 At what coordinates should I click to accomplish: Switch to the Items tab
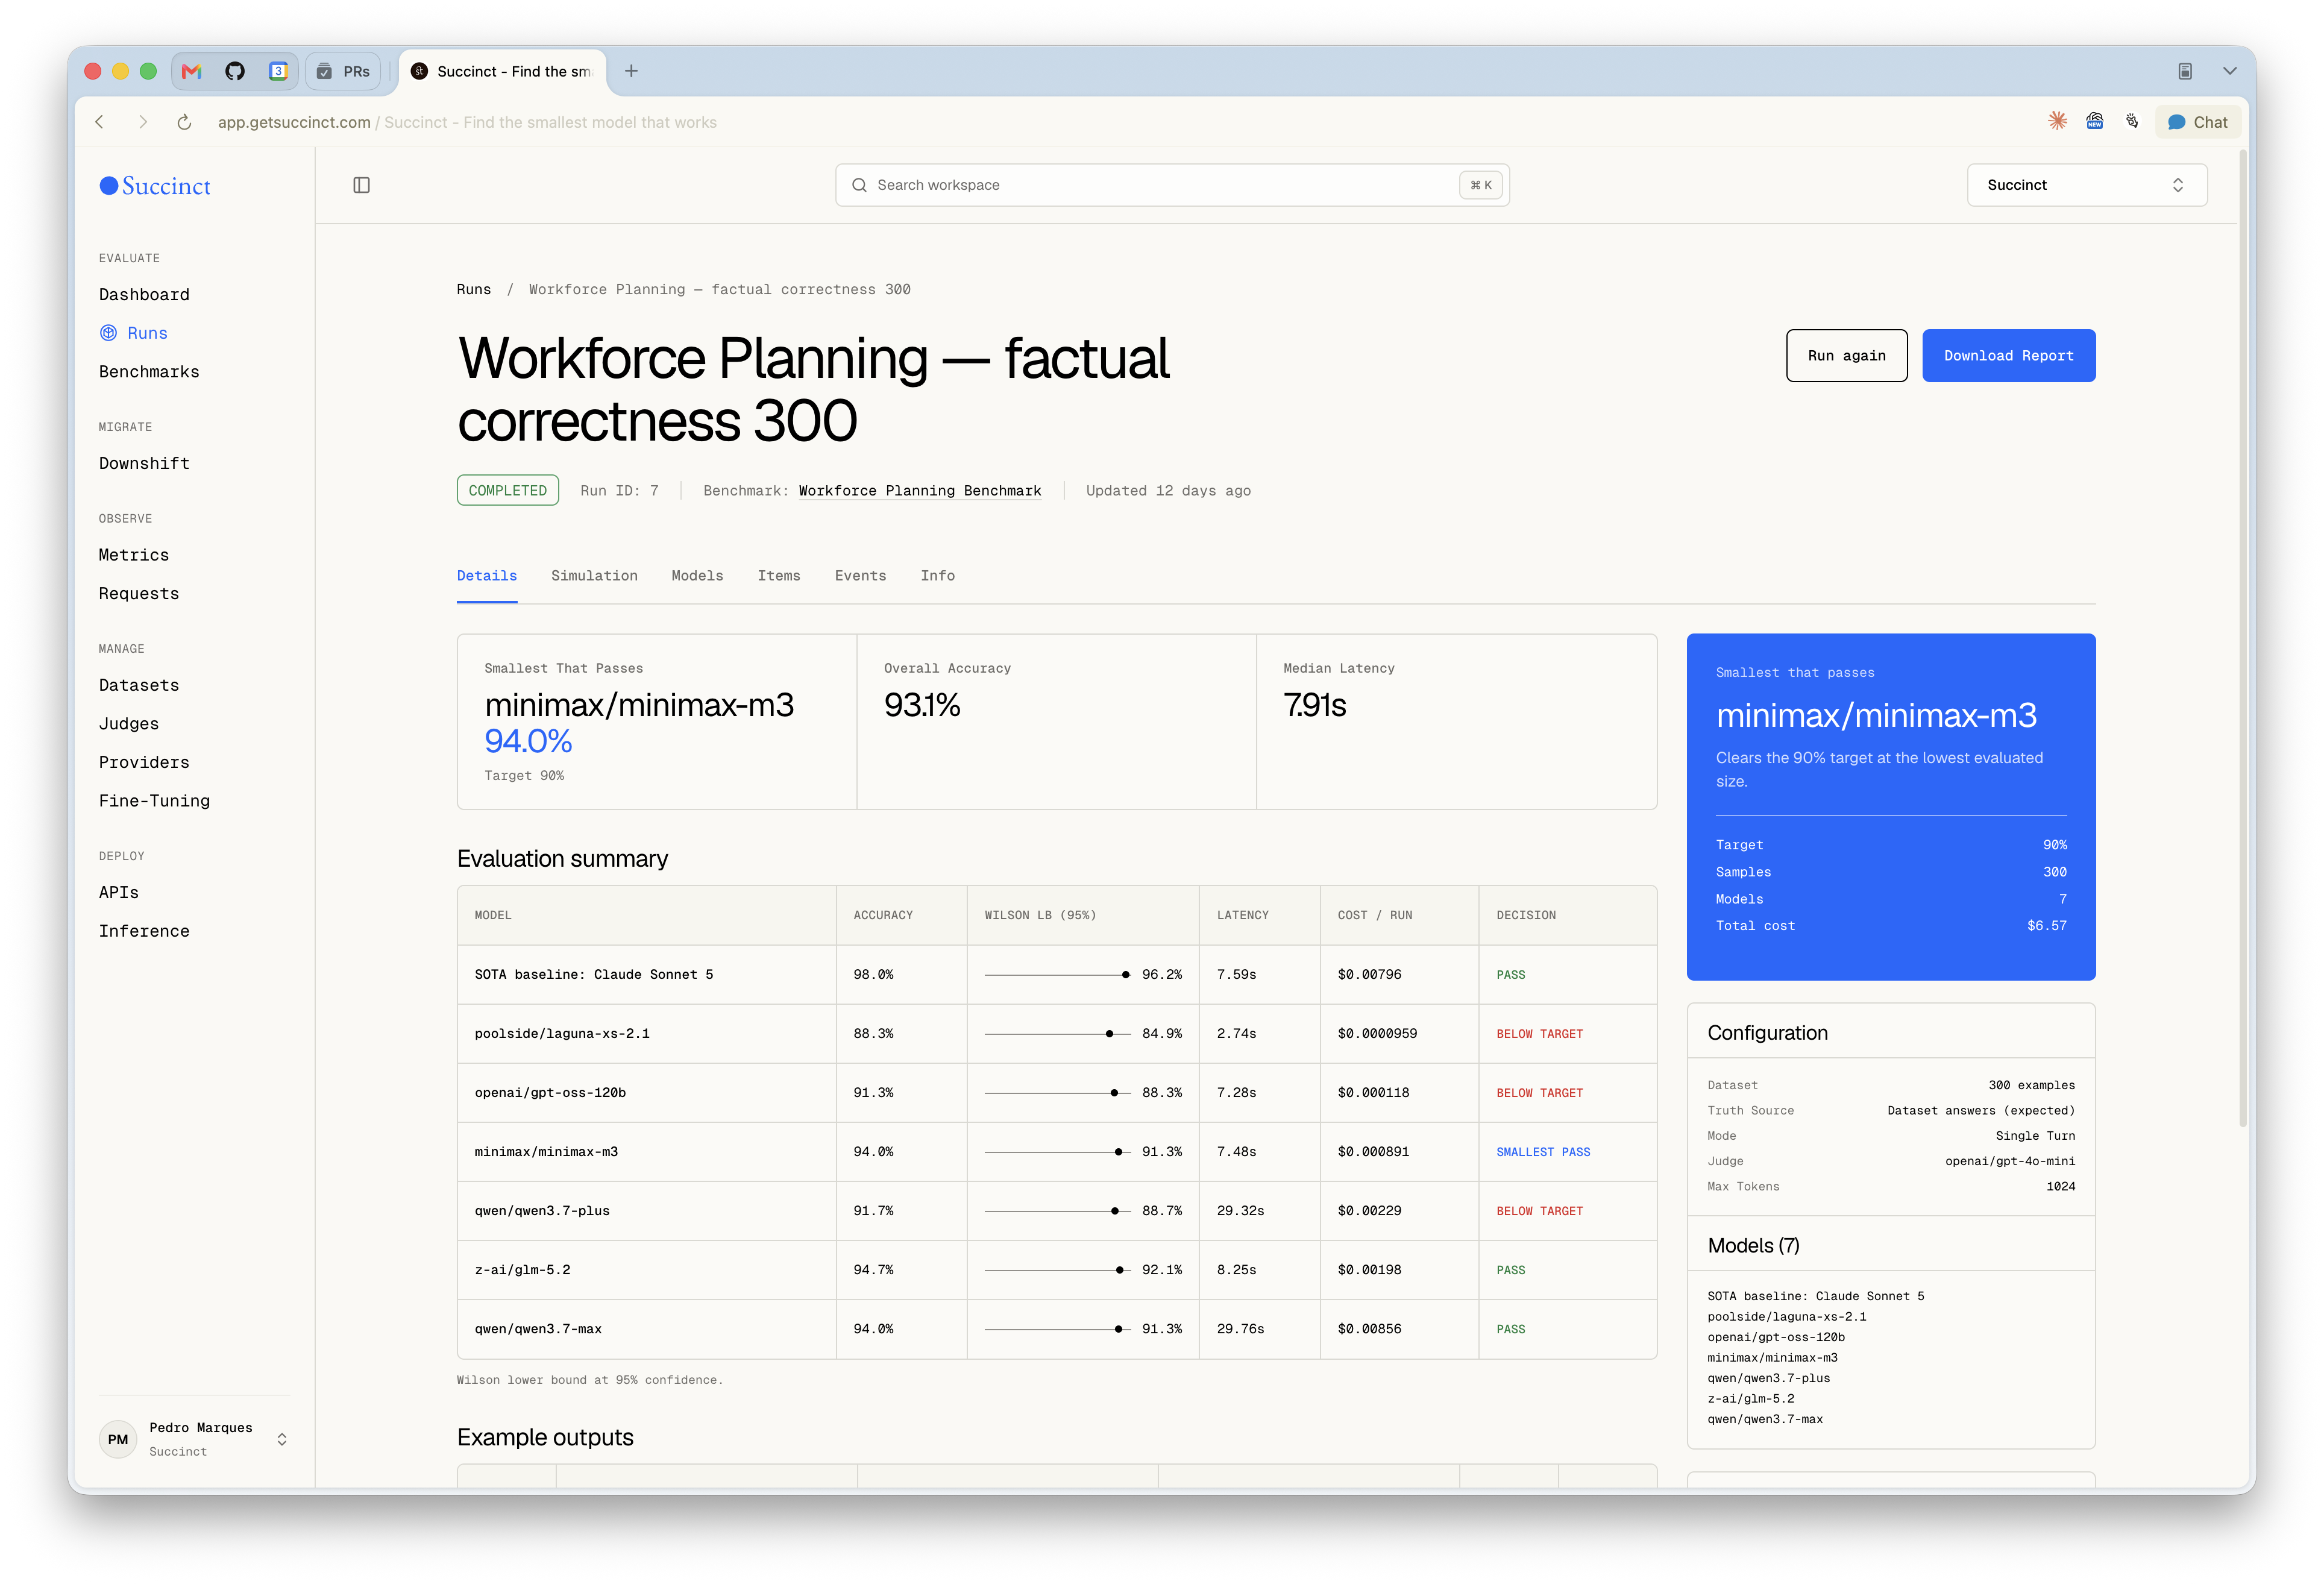tap(778, 575)
